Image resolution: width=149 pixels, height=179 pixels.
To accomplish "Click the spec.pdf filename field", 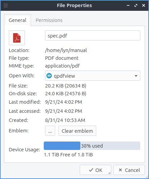I will (x=92, y=35).
